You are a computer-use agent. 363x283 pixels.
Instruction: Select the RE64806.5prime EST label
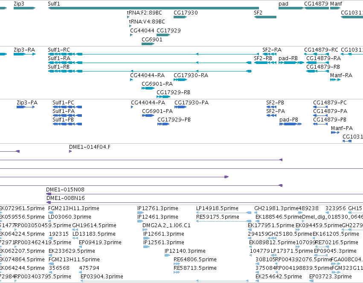pyautogui.click(x=195, y=260)
